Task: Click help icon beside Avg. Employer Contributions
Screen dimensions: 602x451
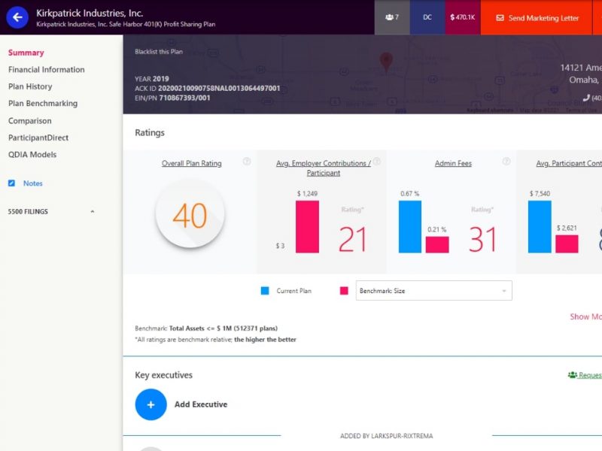Action: point(376,162)
